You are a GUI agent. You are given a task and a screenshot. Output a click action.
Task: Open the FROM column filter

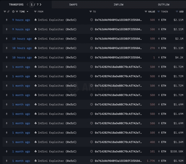(x=35, y=12)
